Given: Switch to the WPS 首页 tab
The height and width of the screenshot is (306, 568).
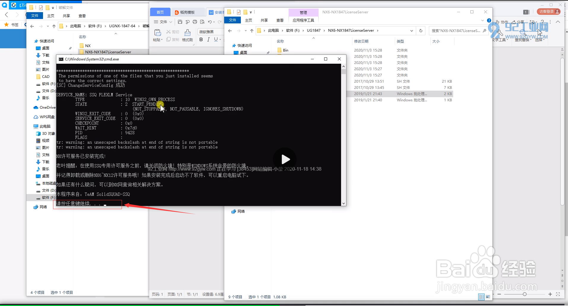Looking at the screenshot, I should point(160,12).
